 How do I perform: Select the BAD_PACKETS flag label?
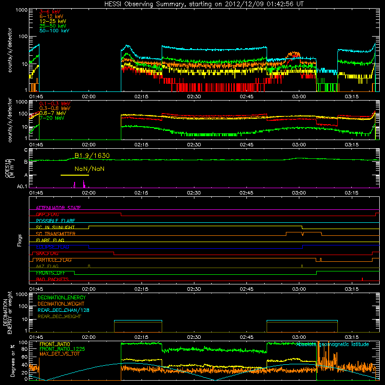[52, 279]
